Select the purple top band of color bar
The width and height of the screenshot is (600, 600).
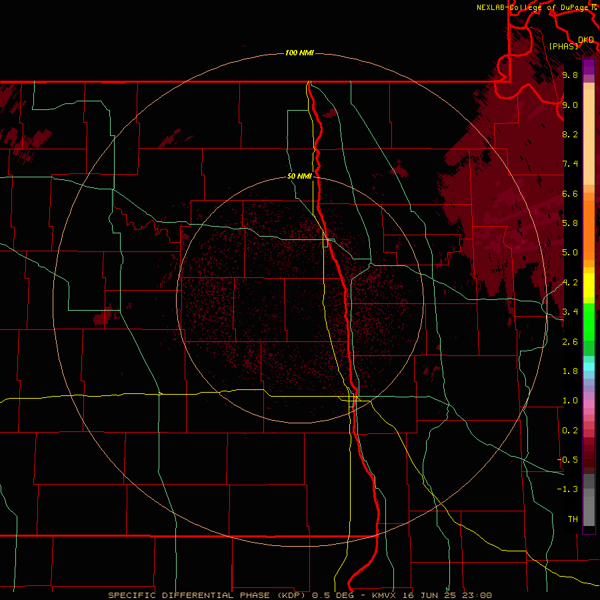[x=589, y=67]
